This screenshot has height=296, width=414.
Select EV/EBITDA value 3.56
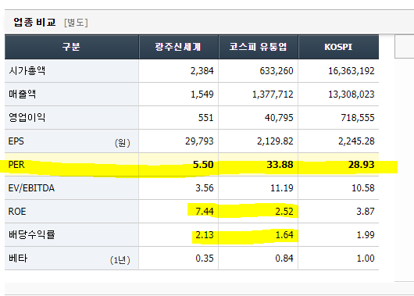click(x=205, y=188)
